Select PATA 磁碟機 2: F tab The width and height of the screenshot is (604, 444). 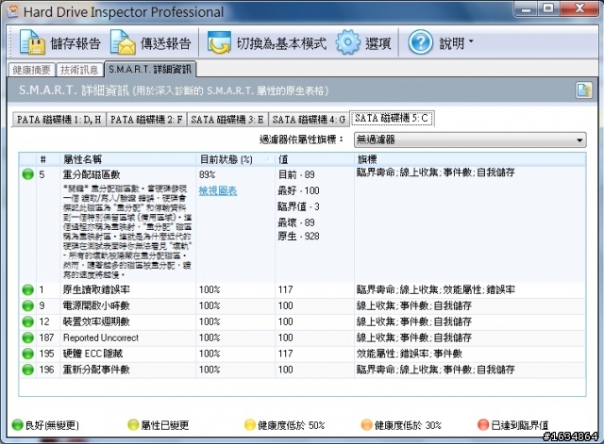point(146,120)
